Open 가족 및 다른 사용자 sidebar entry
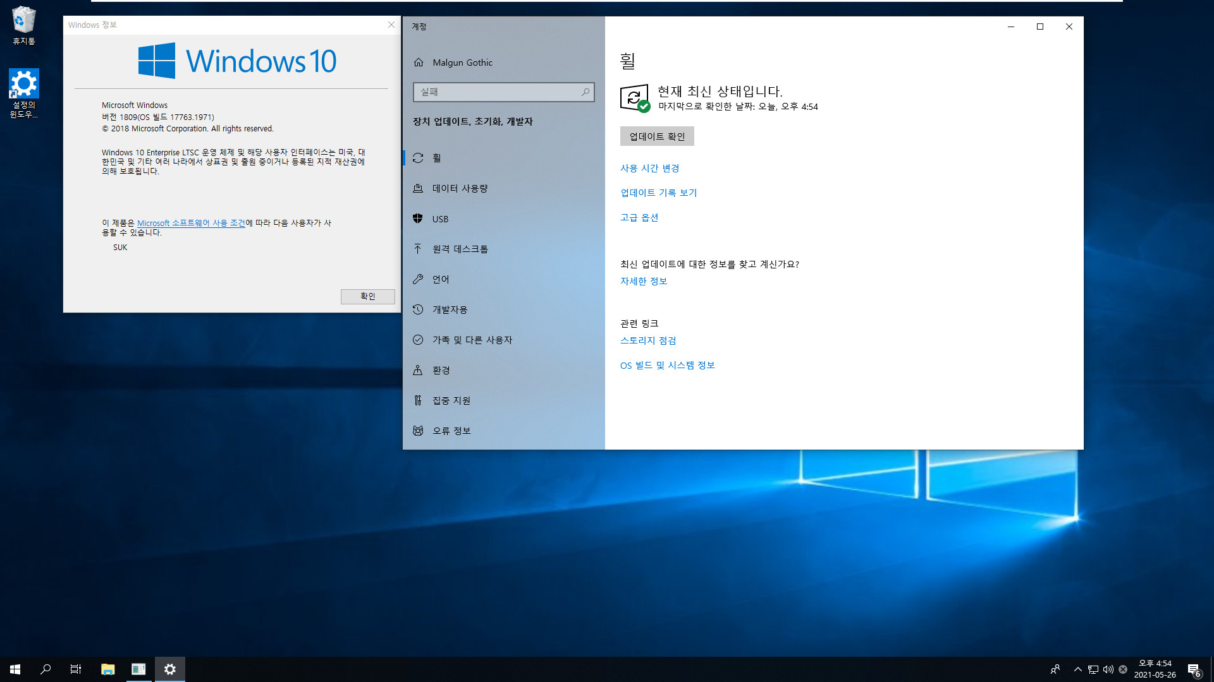 pyautogui.click(x=504, y=340)
